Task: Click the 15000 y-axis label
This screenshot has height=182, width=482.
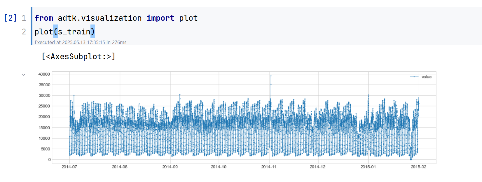Action: [x=44, y=127]
